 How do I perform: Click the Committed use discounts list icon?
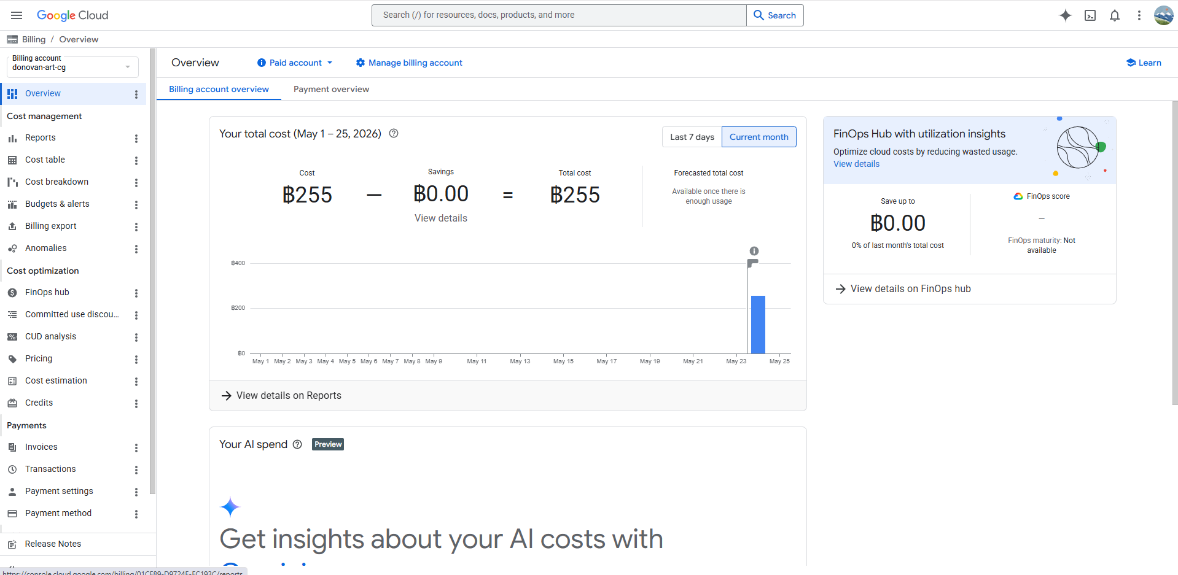click(x=12, y=315)
